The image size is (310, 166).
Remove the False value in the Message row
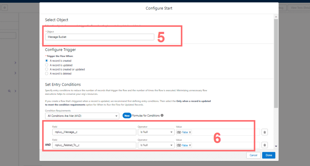[x=190, y=132]
